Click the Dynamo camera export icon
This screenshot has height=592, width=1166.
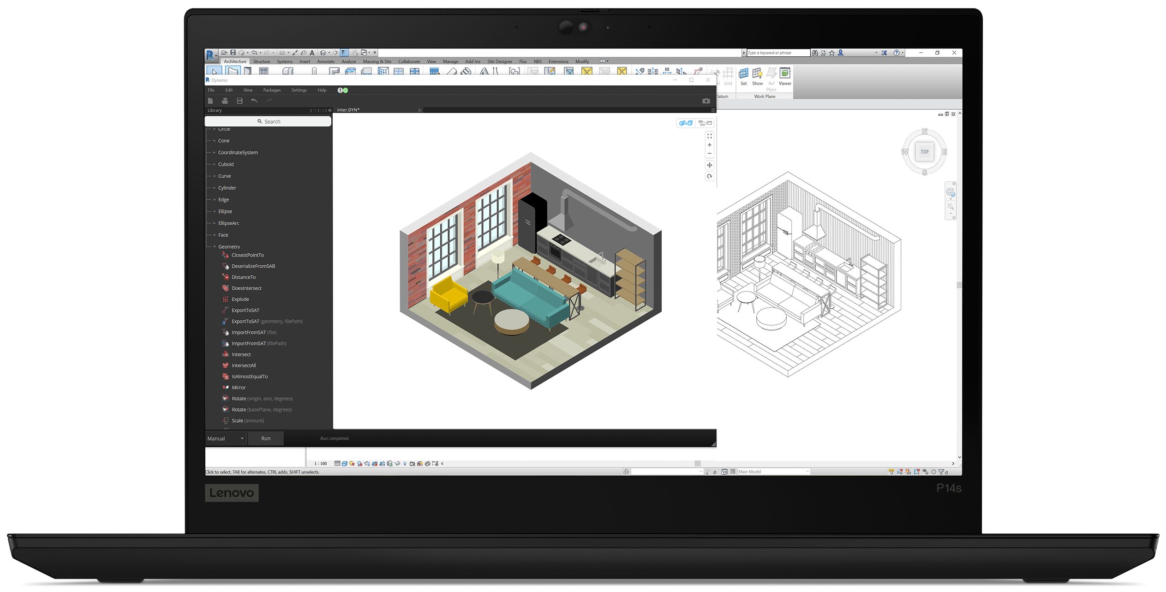[706, 101]
